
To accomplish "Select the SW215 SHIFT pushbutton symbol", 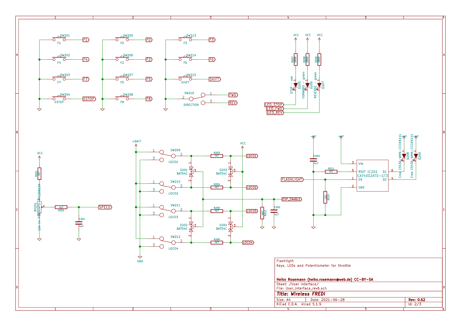I will click(x=185, y=78).
